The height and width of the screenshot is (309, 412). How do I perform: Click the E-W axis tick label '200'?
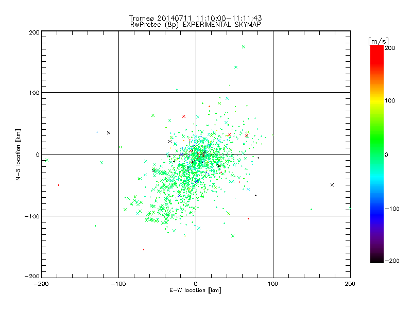point(350,284)
